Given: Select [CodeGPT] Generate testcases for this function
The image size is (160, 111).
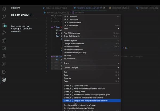Looking at the screenshot, I should [91, 98].
